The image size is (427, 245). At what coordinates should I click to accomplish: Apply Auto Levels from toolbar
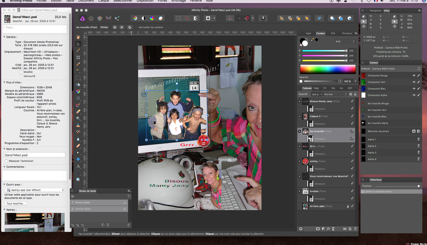click(135, 18)
